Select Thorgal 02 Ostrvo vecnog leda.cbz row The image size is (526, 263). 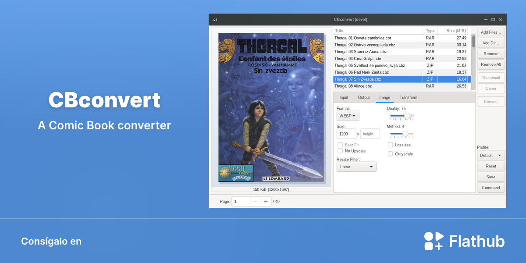pos(401,45)
